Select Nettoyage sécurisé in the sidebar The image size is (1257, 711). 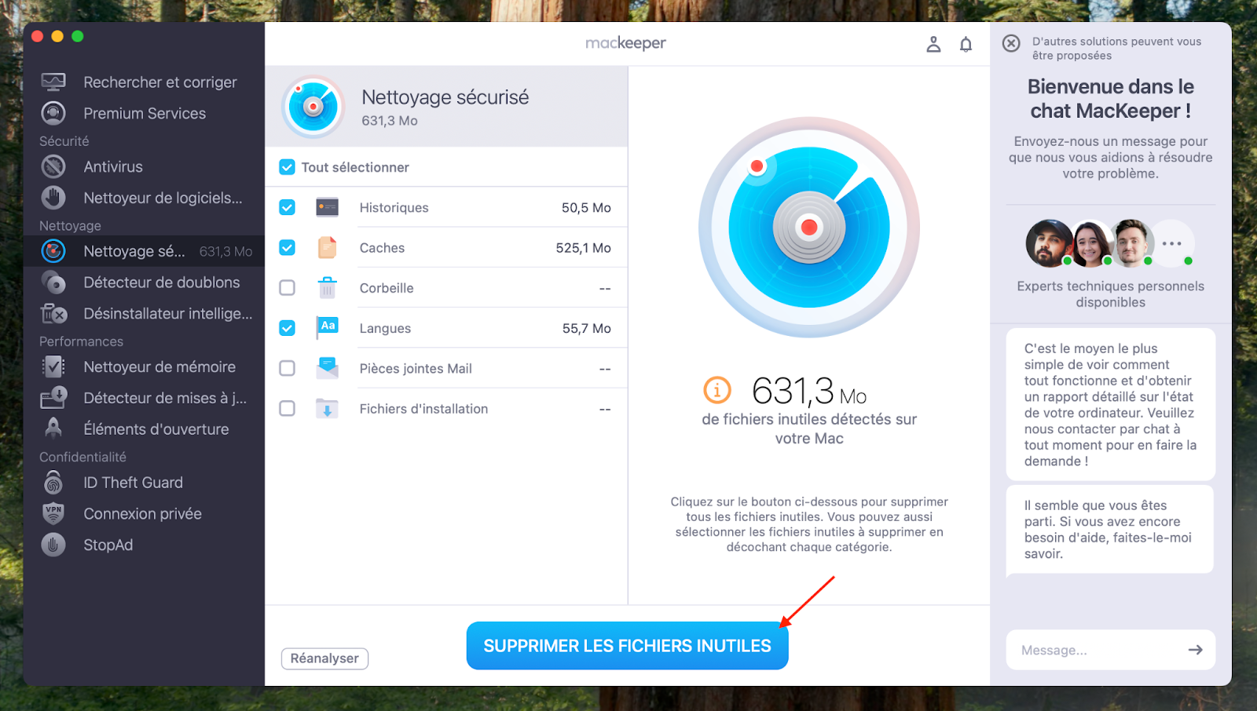click(x=135, y=251)
